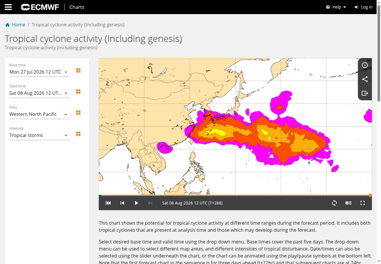Viewport: 381px width, 264px height.
Task: Expand the Base time dropdown
Action: (39, 72)
